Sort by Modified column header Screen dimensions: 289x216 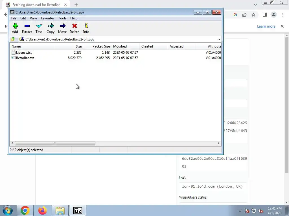[125, 46]
